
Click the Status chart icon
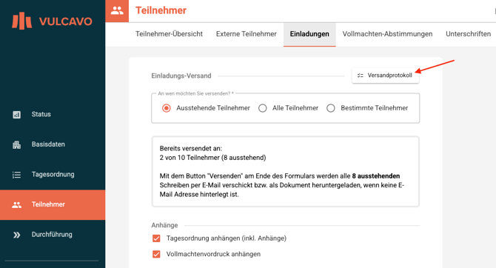click(x=17, y=115)
